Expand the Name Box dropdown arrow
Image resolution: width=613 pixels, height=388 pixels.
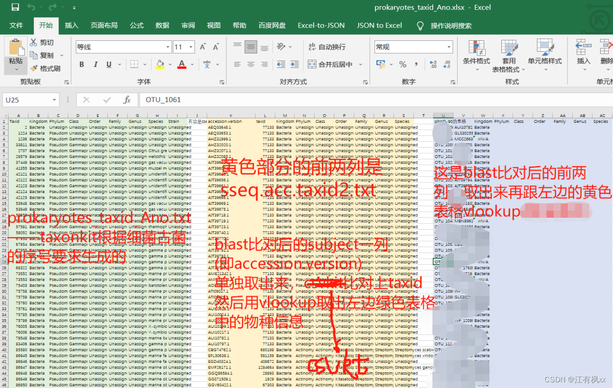(54, 100)
